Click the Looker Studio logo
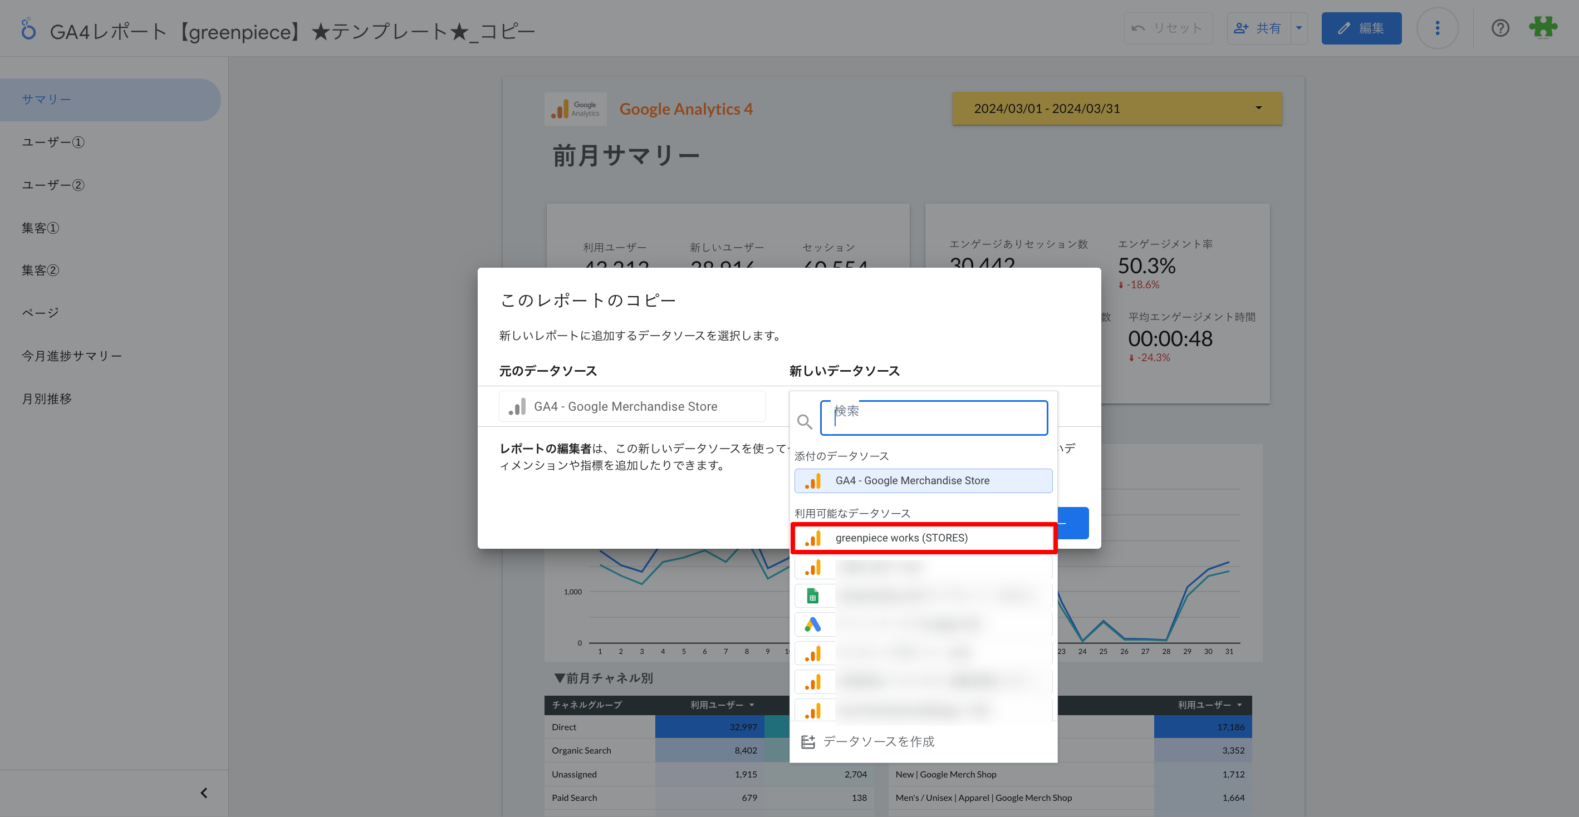This screenshot has height=817, width=1579. click(x=28, y=29)
